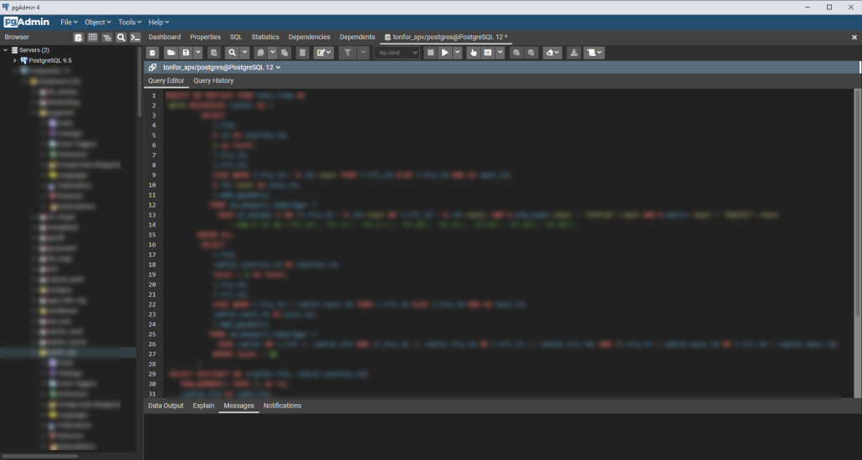
Task: Open the Data Output tab
Action: click(166, 406)
